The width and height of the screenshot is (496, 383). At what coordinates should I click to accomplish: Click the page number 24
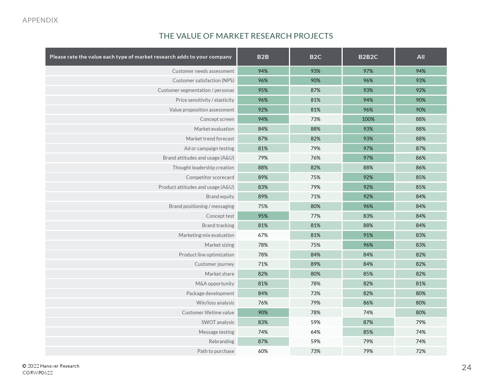(x=466, y=368)
